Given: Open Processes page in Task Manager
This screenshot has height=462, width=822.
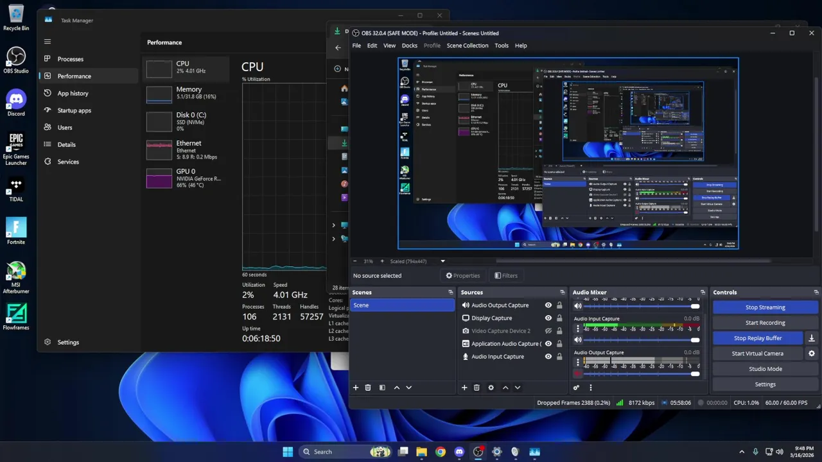Looking at the screenshot, I should pyautogui.click(x=89, y=59).
